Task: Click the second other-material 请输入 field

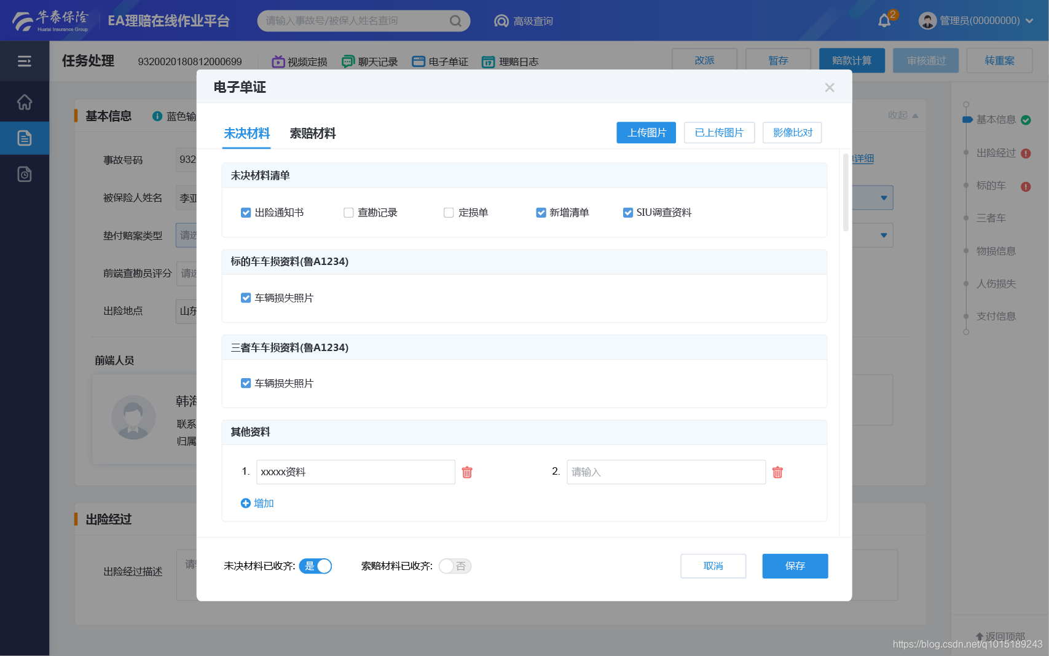Action: coord(666,472)
